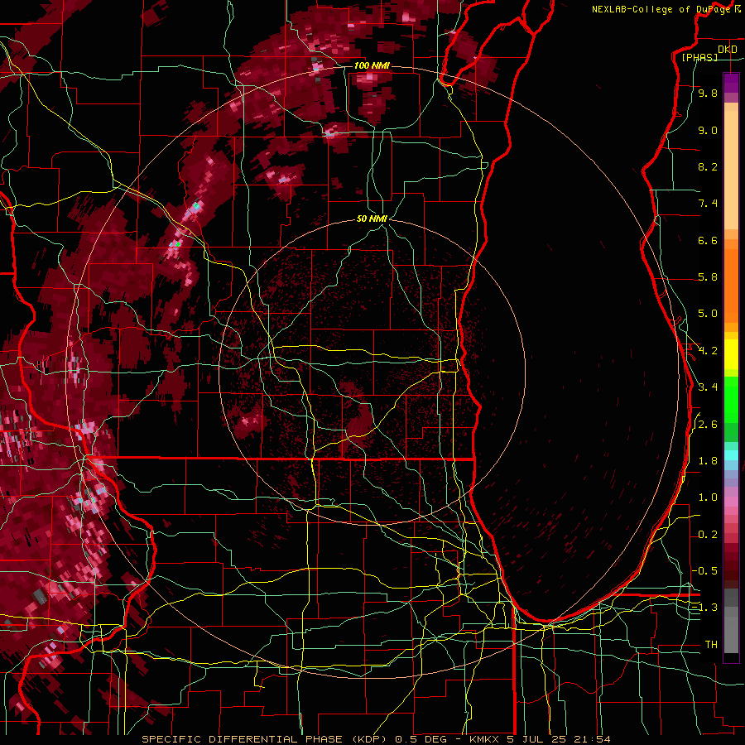745x745 pixels.
Task: Click the bright green color bar segment
Action: (x=731, y=399)
